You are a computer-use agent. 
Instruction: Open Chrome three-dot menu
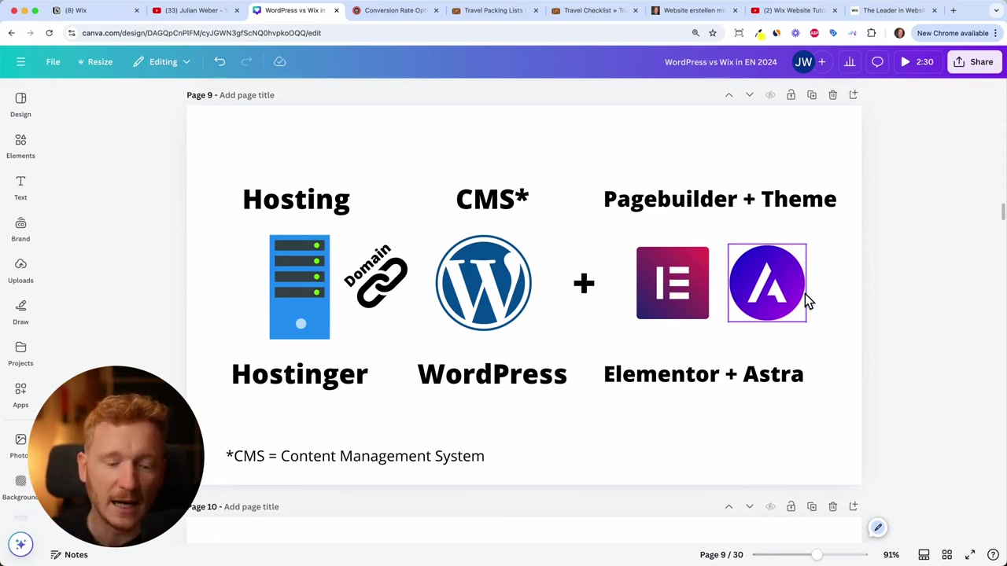(x=996, y=33)
